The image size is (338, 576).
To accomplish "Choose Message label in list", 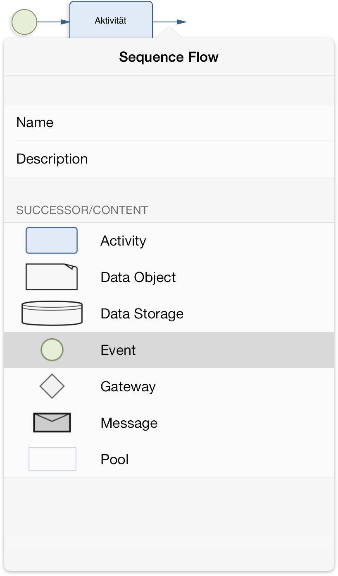I will click(x=129, y=423).
